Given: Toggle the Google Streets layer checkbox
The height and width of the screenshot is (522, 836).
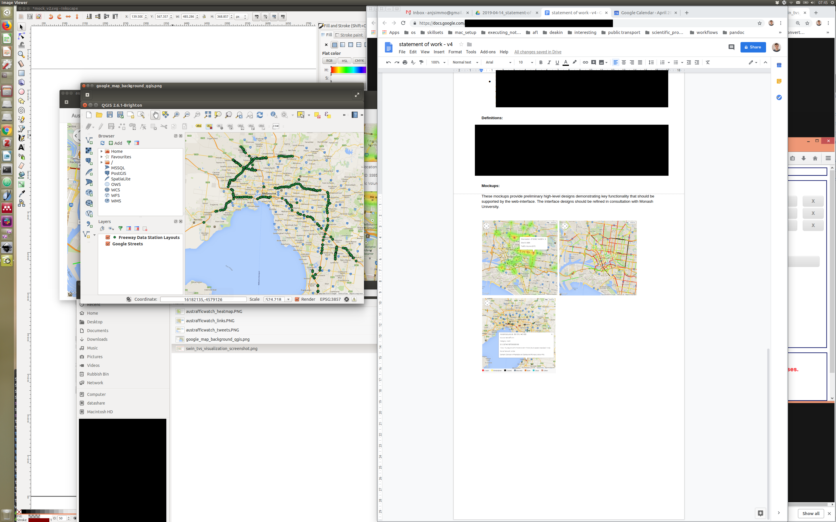Looking at the screenshot, I should 108,244.
